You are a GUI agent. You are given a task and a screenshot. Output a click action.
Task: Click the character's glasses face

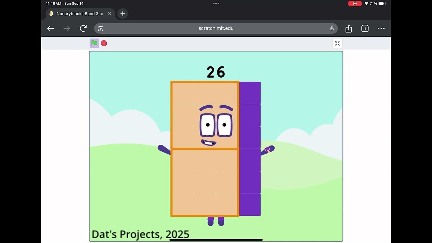pyautogui.click(x=216, y=125)
